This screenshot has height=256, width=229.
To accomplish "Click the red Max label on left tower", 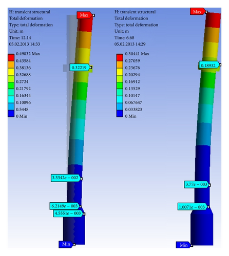I will [x=85, y=15].
